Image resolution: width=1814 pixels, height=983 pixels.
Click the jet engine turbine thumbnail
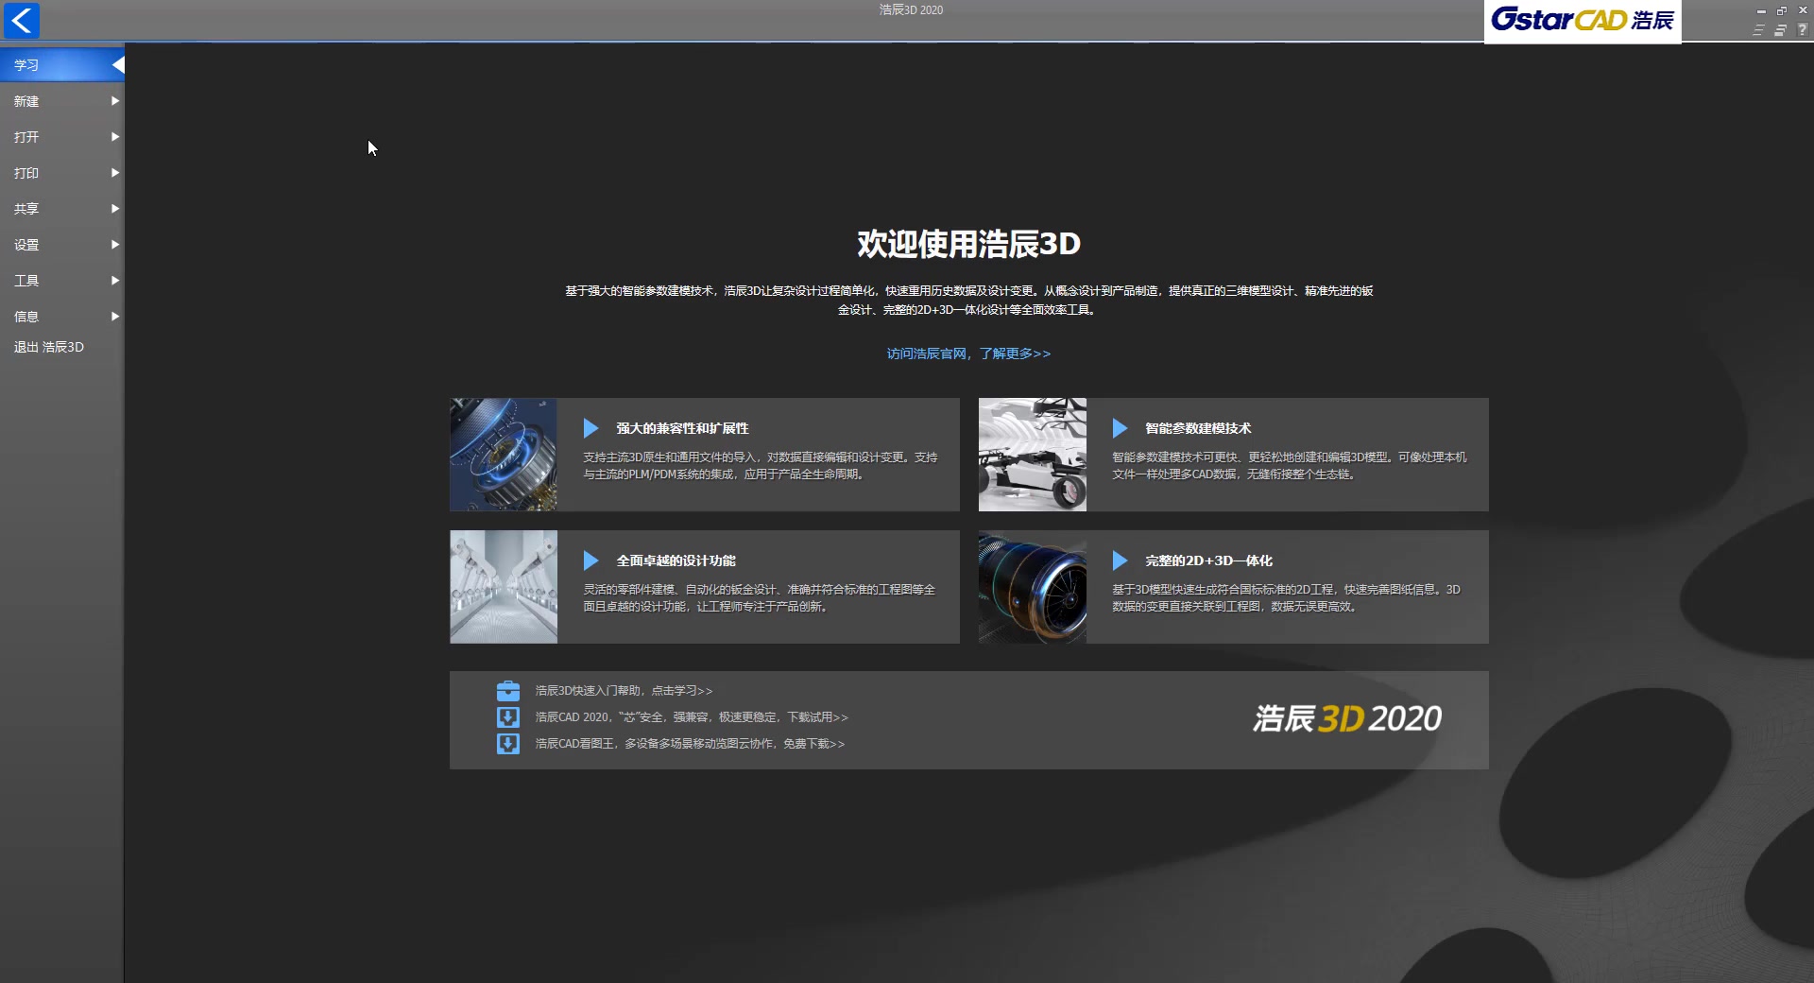click(x=1033, y=587)
